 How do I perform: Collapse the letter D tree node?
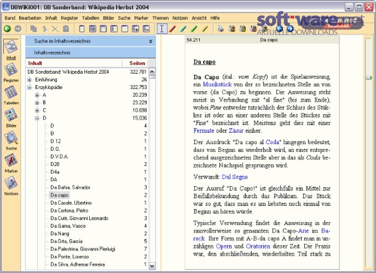pyautogui.click(x=37, y=118)
